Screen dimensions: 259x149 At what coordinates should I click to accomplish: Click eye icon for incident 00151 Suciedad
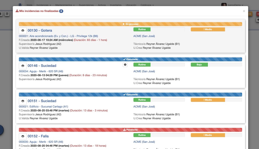click(23, 101)
